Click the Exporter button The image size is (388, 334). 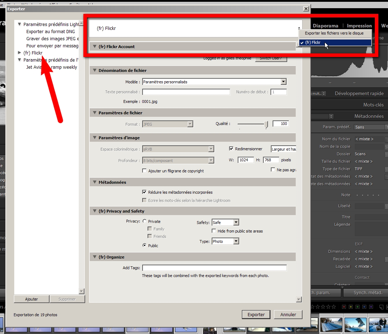pos(256,314)
